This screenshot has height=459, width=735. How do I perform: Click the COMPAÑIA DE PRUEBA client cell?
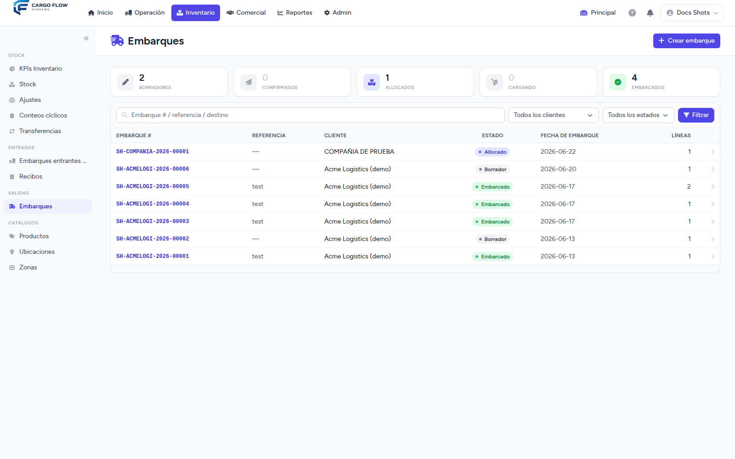(359, 151)
